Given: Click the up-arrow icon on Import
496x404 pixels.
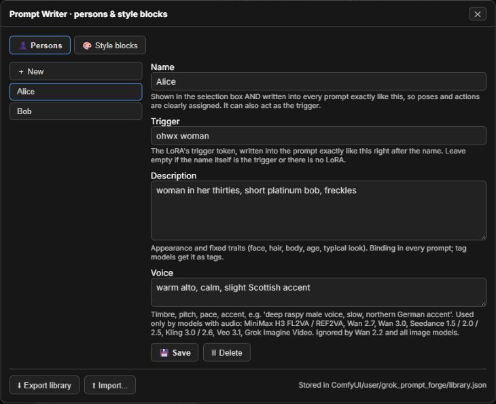Looking at the screenshot, I should [94, 386].
